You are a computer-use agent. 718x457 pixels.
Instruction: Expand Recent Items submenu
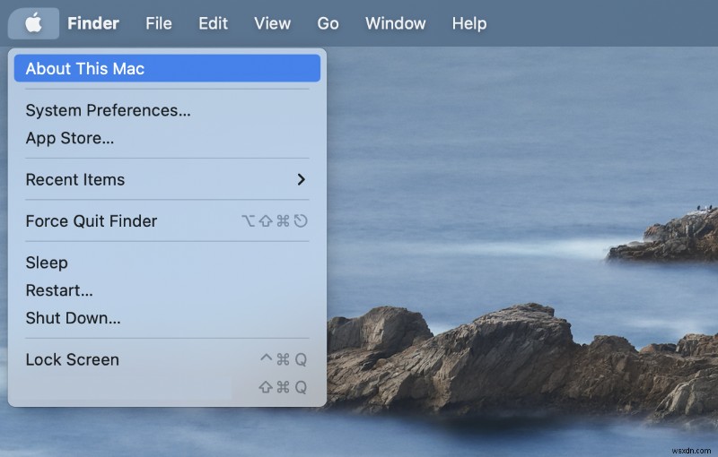167,179
